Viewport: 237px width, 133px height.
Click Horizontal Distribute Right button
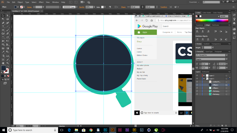point(226,39)
